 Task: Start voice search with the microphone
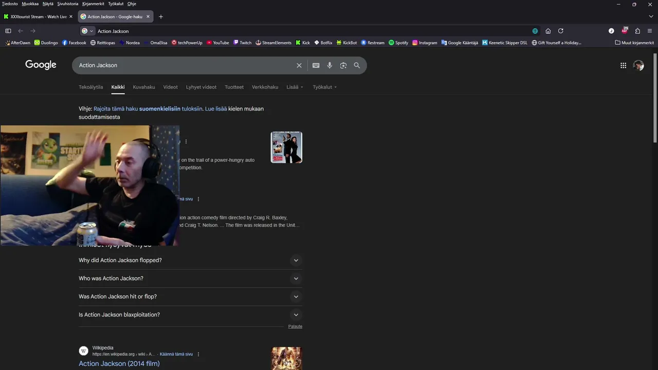tap(330, 65)
